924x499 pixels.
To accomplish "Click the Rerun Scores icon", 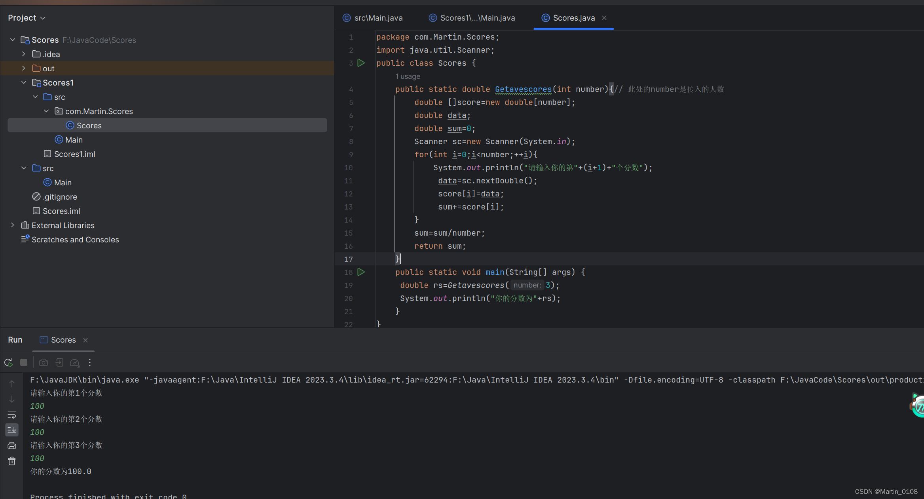I will point(8,362).
